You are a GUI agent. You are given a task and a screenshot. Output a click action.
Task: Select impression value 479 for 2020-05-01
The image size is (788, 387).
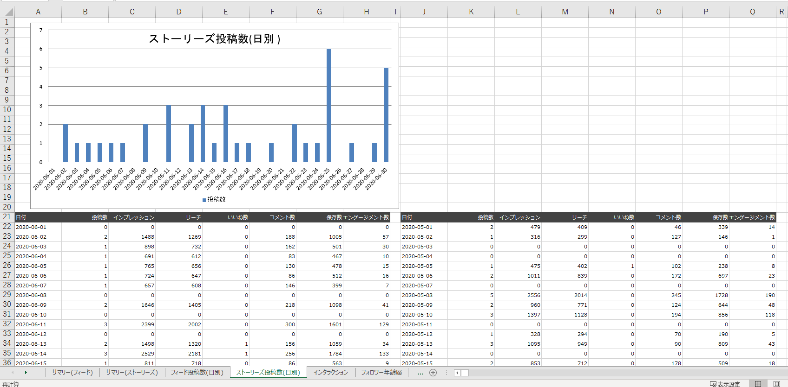(x=518, y=227)
